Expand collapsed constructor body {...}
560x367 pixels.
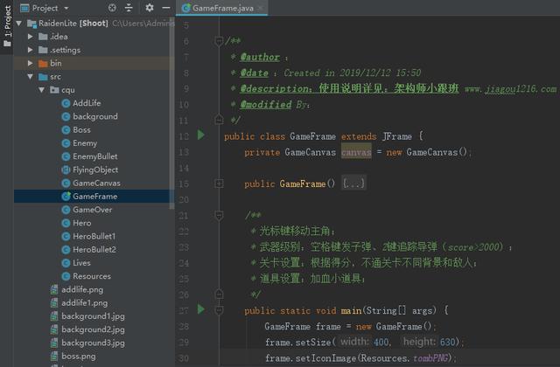pos(353,183)
